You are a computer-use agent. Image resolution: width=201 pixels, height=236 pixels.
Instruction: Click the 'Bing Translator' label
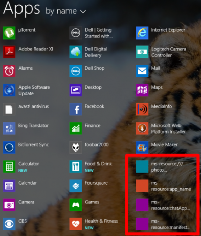pos(33,126)
